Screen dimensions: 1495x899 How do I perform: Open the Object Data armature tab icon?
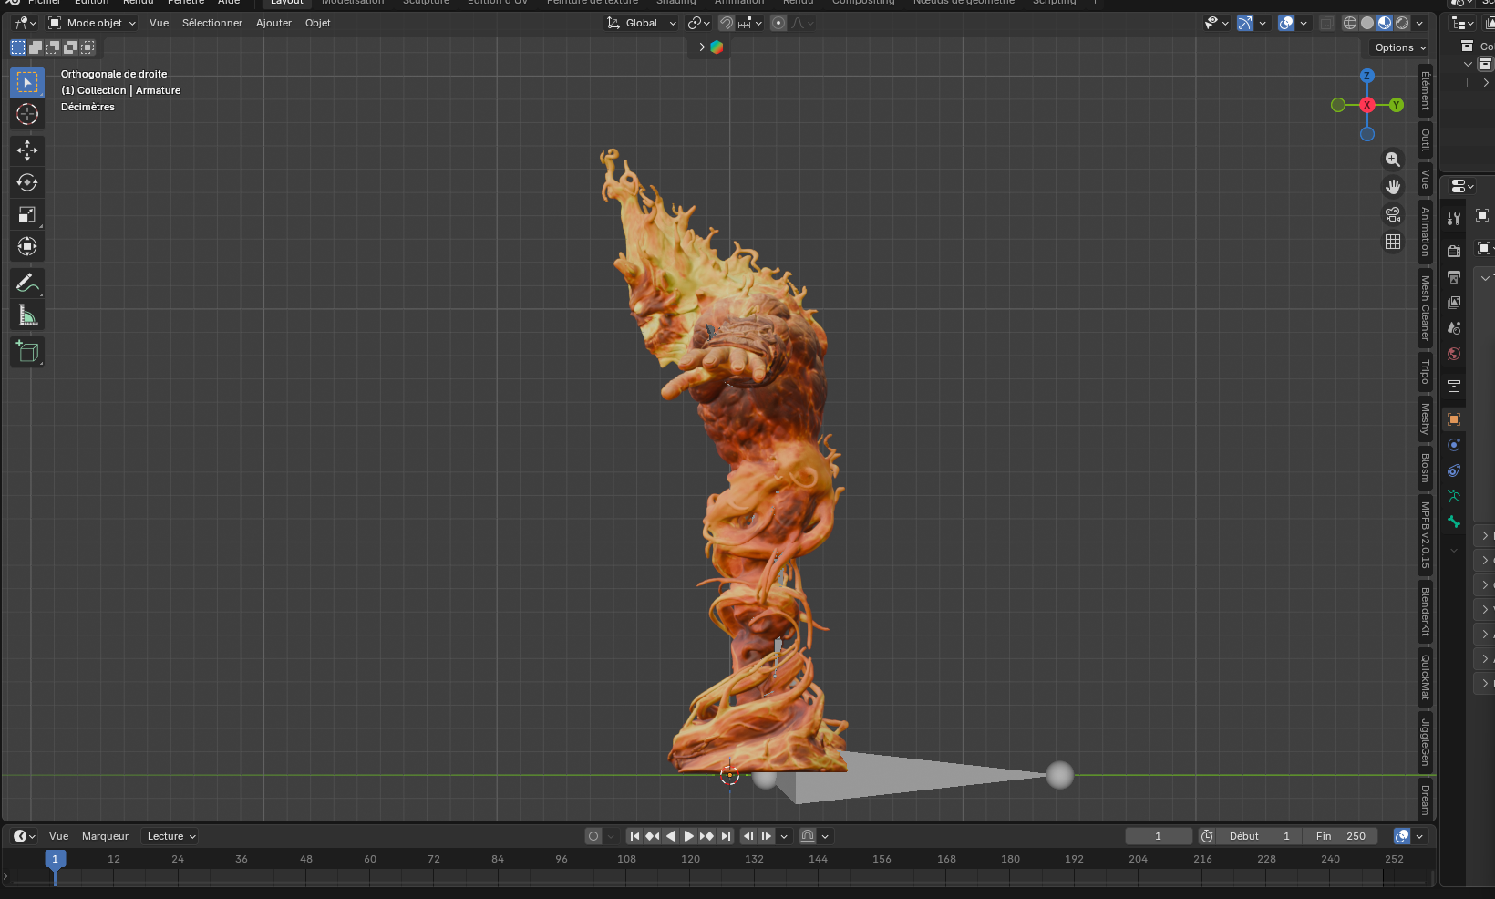(x=1454, y=496)
